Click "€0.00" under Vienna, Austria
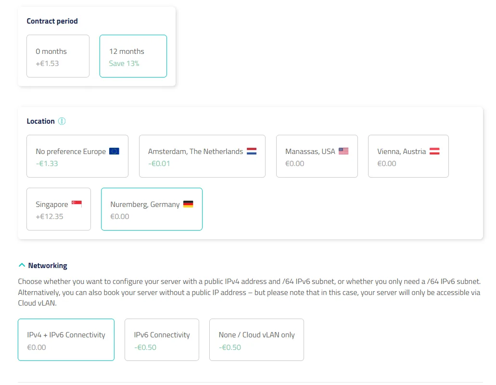This screenshot has width=496, height=385. point(387,164)
